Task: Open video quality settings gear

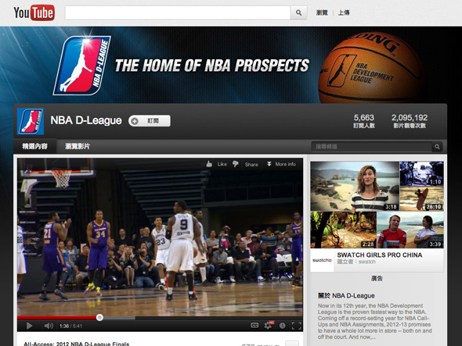Action: pos(269,325)
